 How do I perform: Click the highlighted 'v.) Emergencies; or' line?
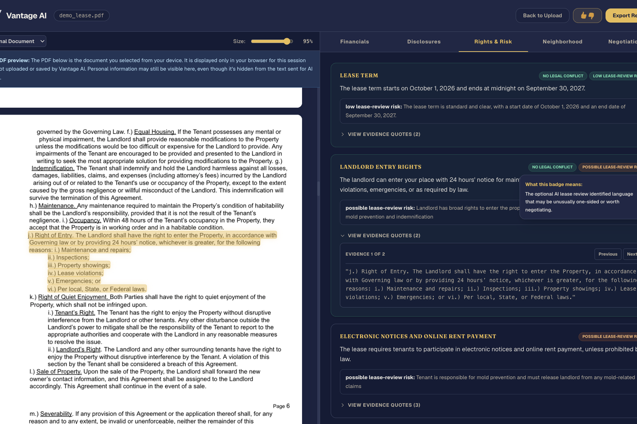pyautogui.click(x=74, y=281)
